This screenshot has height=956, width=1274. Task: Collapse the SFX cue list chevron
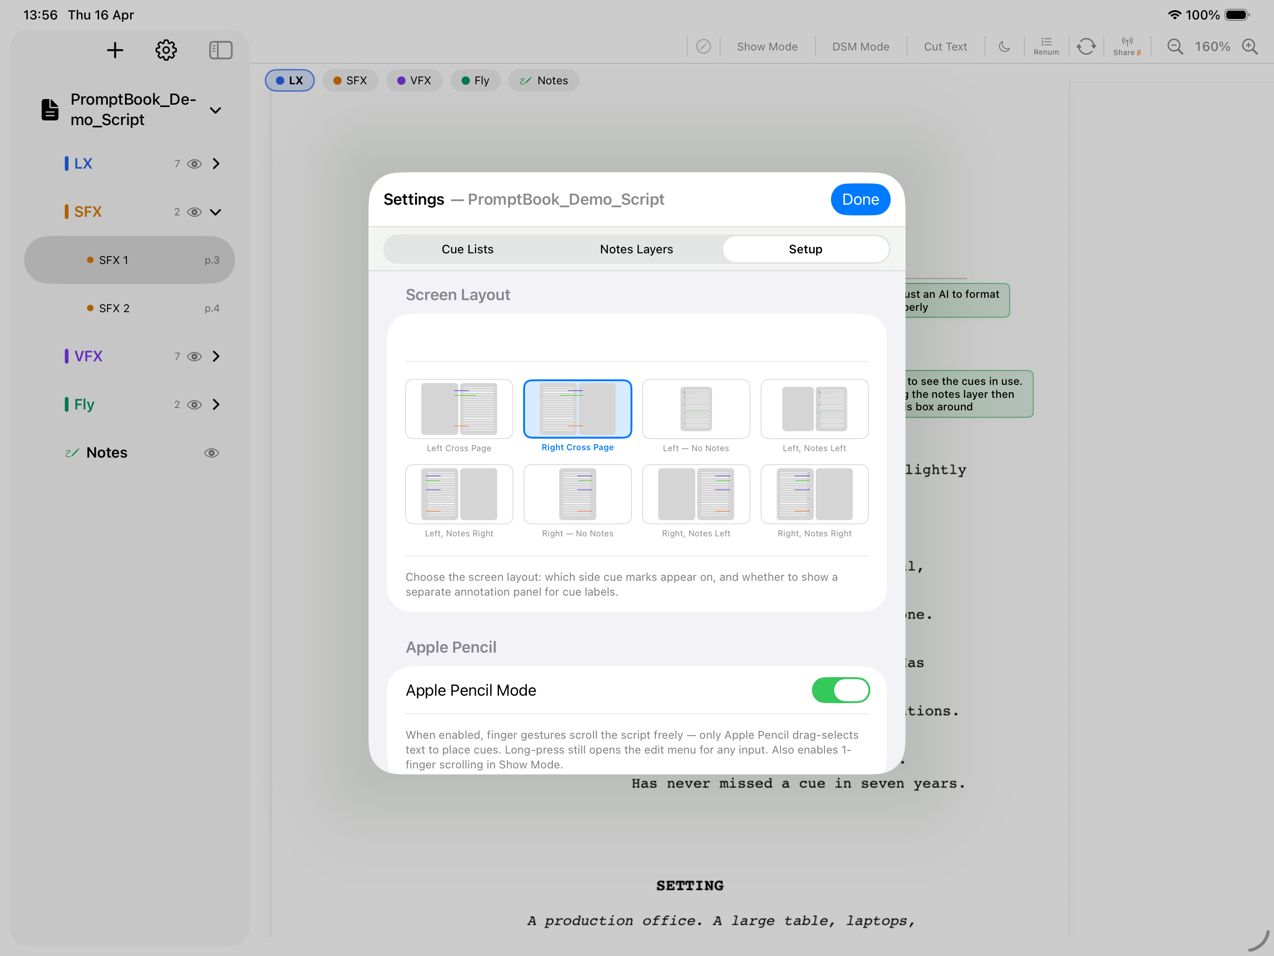coord(215,212)
